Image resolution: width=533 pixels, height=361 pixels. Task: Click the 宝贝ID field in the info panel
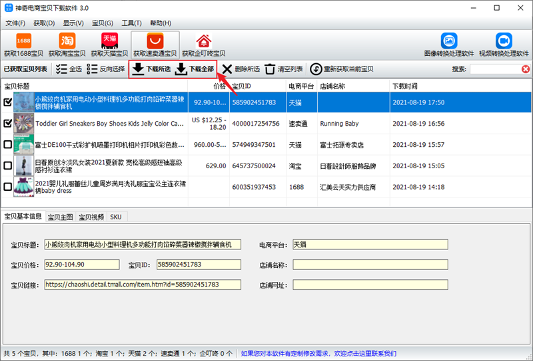(x=199, y=265)
